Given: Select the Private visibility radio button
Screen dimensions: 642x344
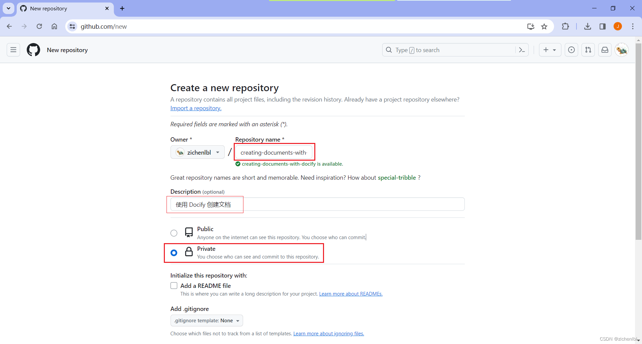Looking at the screenshot, I should [x=174, y=253].
